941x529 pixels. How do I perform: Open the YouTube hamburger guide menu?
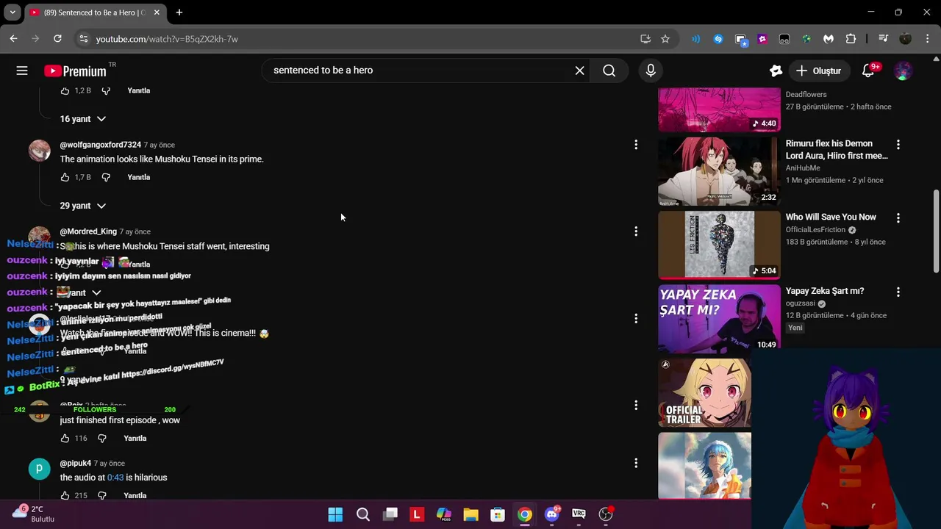22,71
